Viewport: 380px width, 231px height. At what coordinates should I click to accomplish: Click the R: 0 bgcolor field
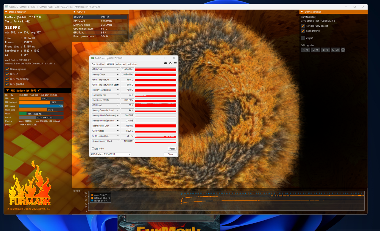pyautogui.click(x=305, y=50)
